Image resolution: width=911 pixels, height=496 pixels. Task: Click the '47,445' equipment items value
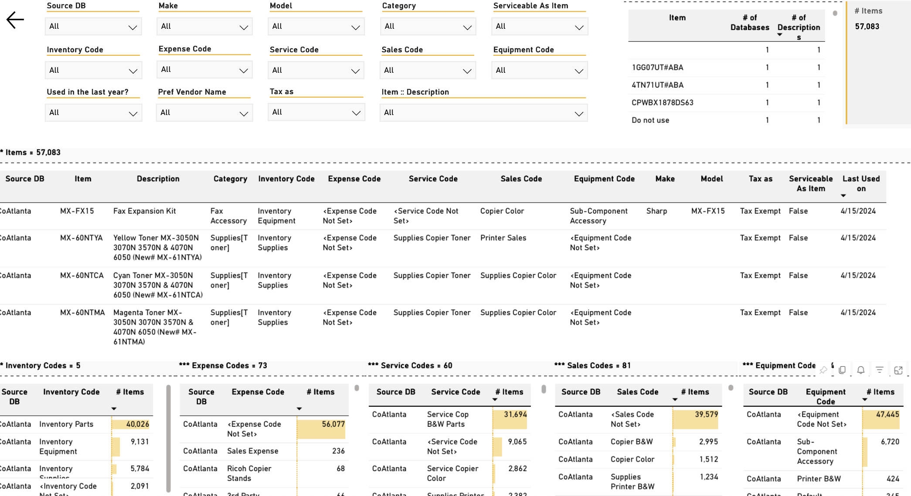(x=887, y=414)
